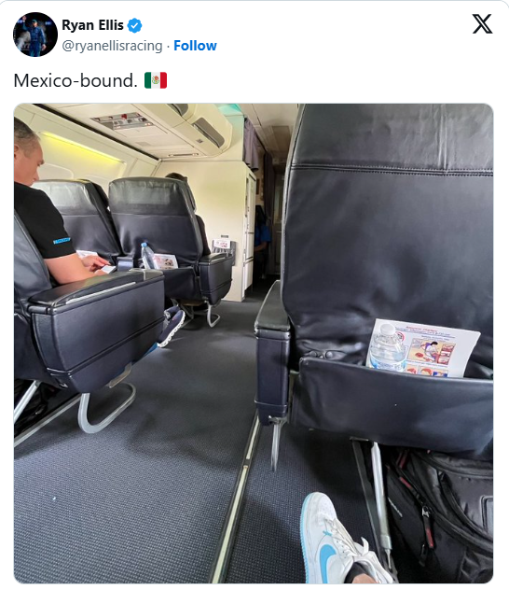The image size is (509, 590).
Task: Open the Ryan Ellis display name
Action: point(92,25)
